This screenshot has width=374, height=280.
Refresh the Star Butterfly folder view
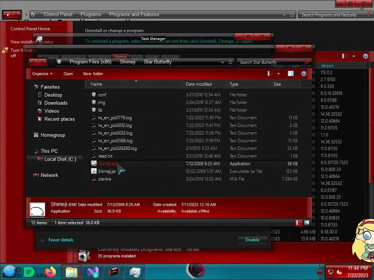(x=230, y=62)
